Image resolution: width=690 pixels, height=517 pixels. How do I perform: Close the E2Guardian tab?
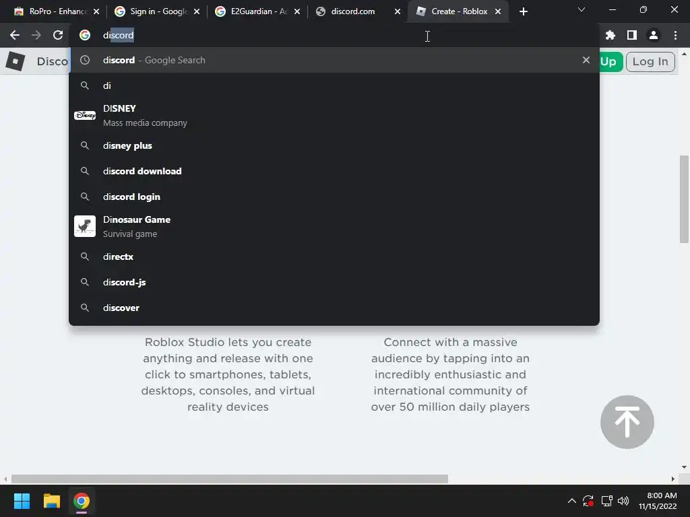coord(297,11)
